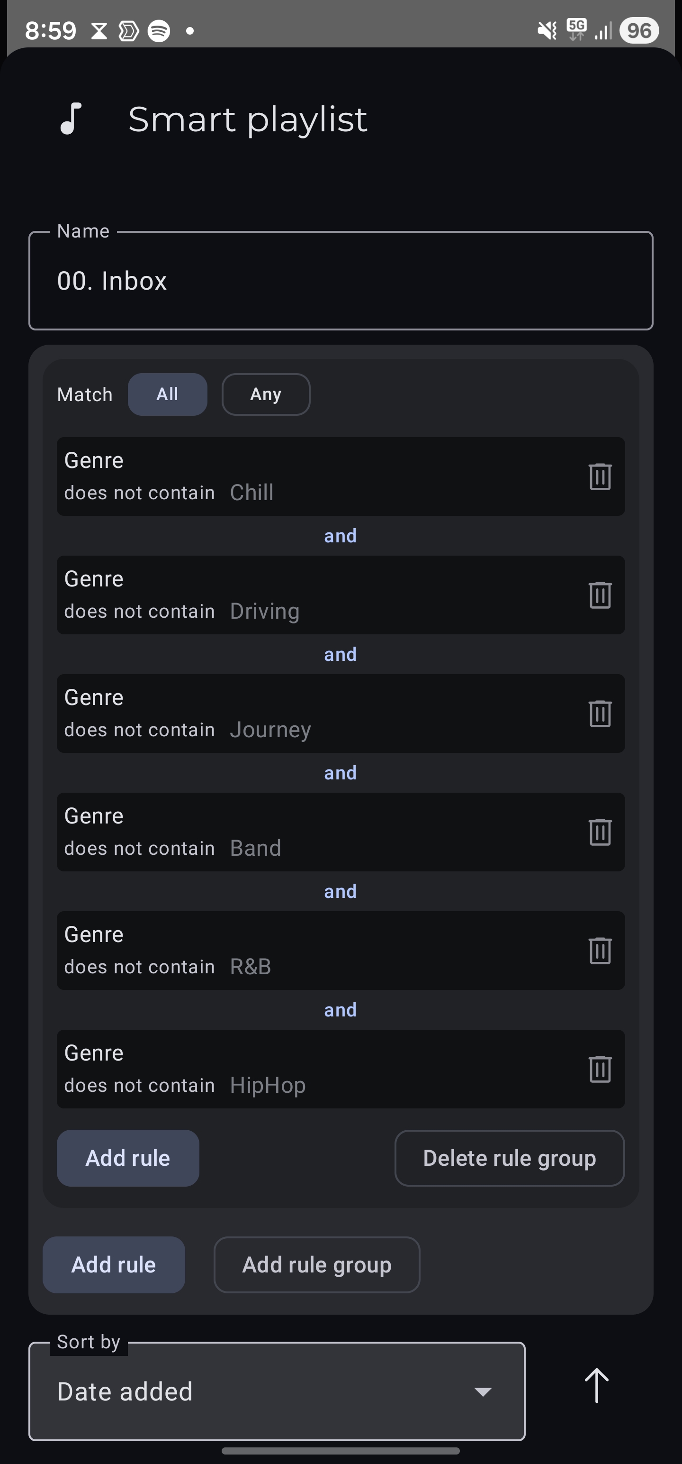Image resolution: width=682 pixels, height=1464 pixels.
Task: Tap the music note playlist icon
Action: (x=71, y=119)
